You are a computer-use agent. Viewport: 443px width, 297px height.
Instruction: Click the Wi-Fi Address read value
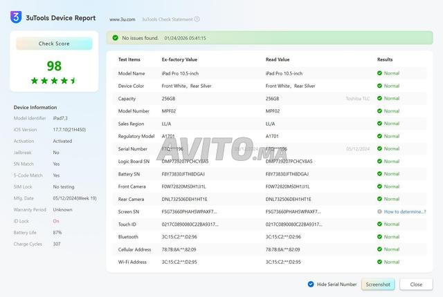(x=283, y=262)
